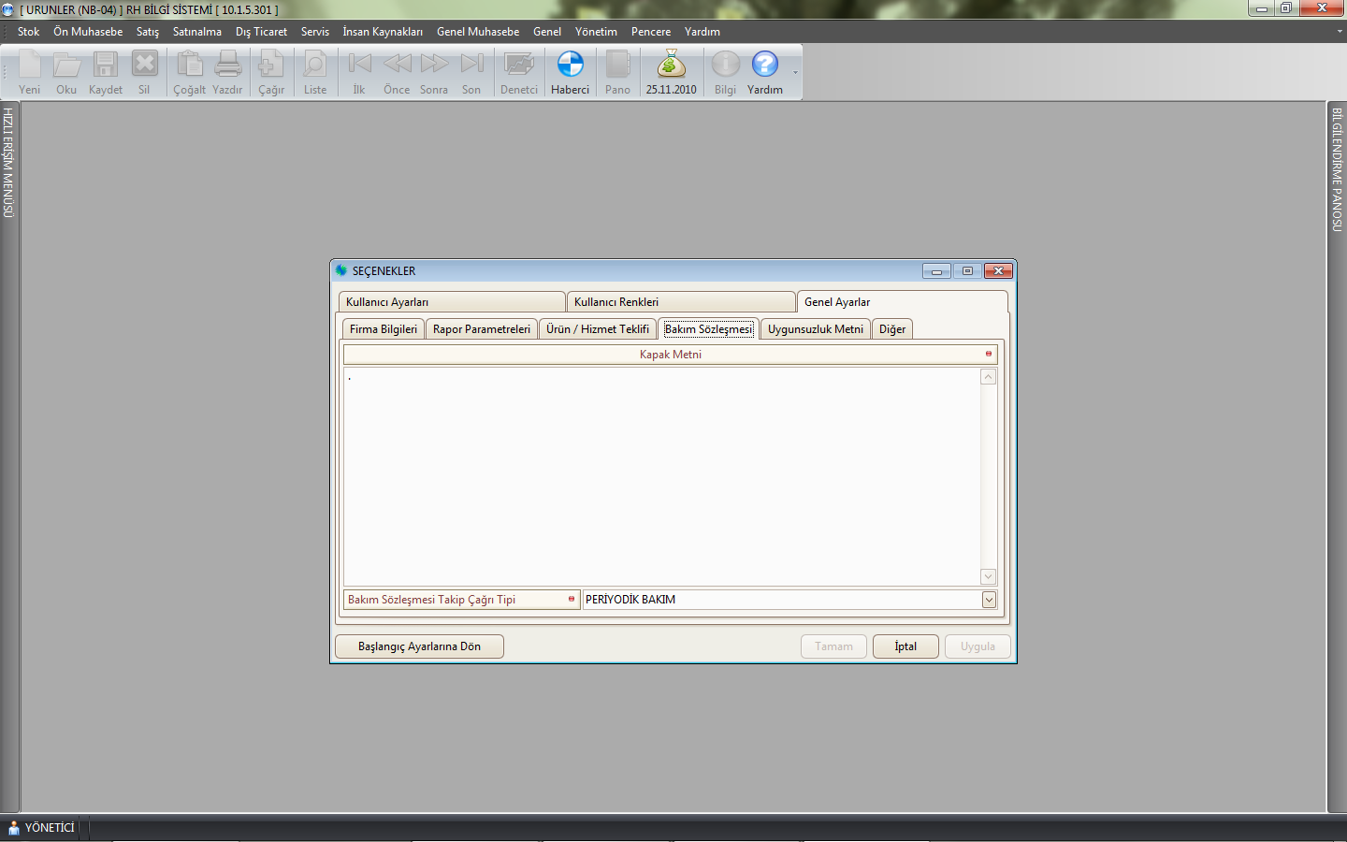
Task: Switch to Uygunsuzluk Metni tab
Action: [x=815, y=329]
